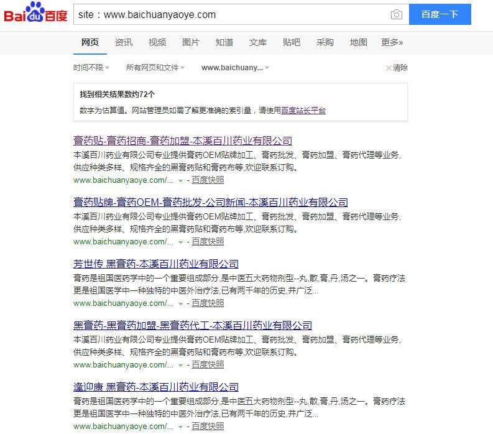493x434 pixels.
Task: Expand URL arrow under 芳世传 result
Action: tap(180, 304)
